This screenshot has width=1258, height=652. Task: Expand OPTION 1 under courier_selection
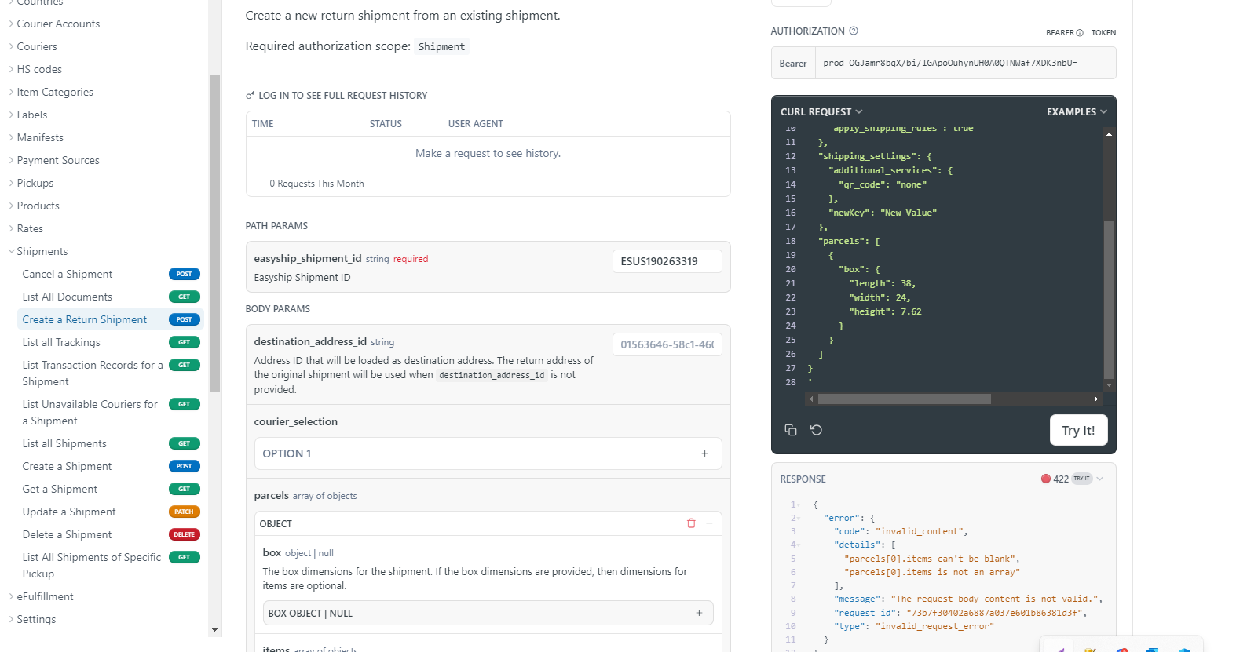[488, 453]
